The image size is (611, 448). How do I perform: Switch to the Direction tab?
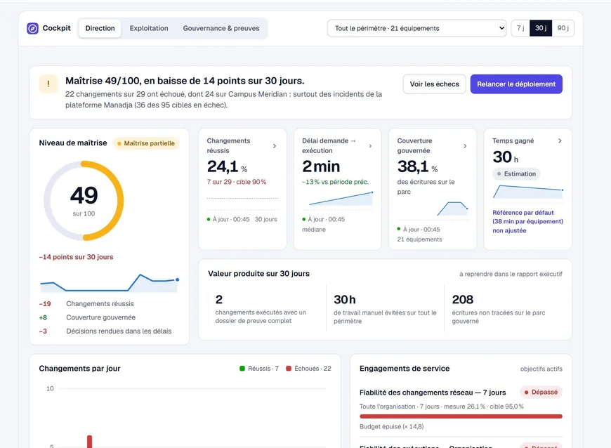coord(100,28)
